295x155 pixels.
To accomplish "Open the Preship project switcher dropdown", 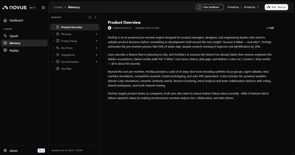I will [x=251, y=7].
